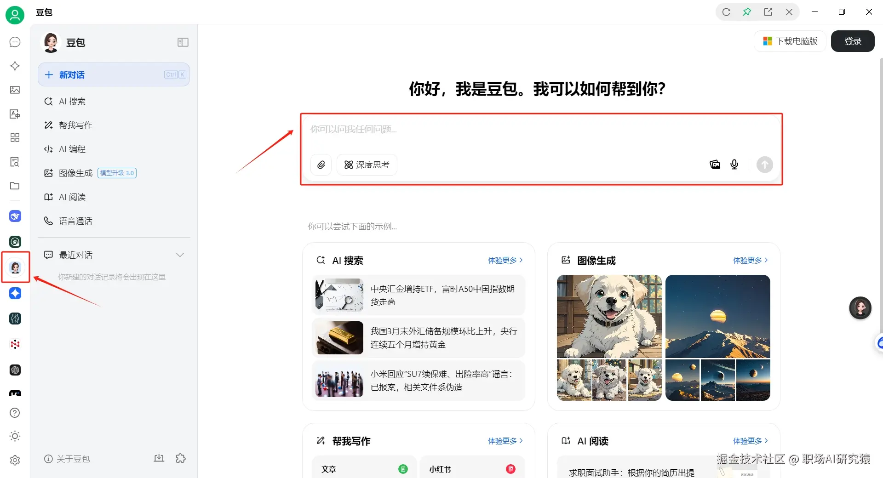Toggle 深度思考 deep thinking mode
Image resolution: width=883 pixels, height=478 pixels.
pyautogui.click(x=367, y=165)
